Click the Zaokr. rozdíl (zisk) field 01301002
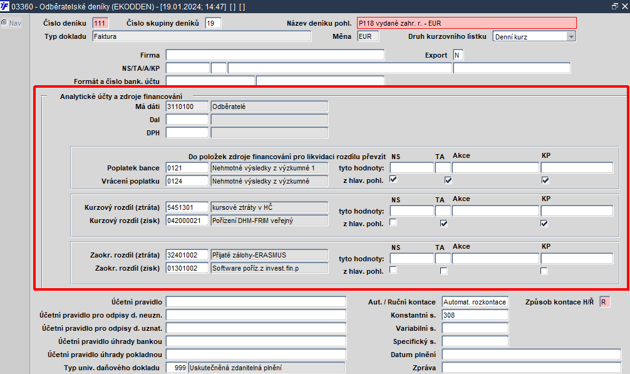This screenshot has width=630, height=374. 187,268
